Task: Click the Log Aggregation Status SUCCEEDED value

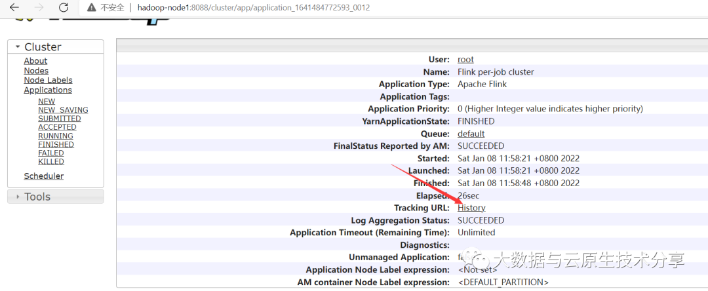Action: point(481,221)
